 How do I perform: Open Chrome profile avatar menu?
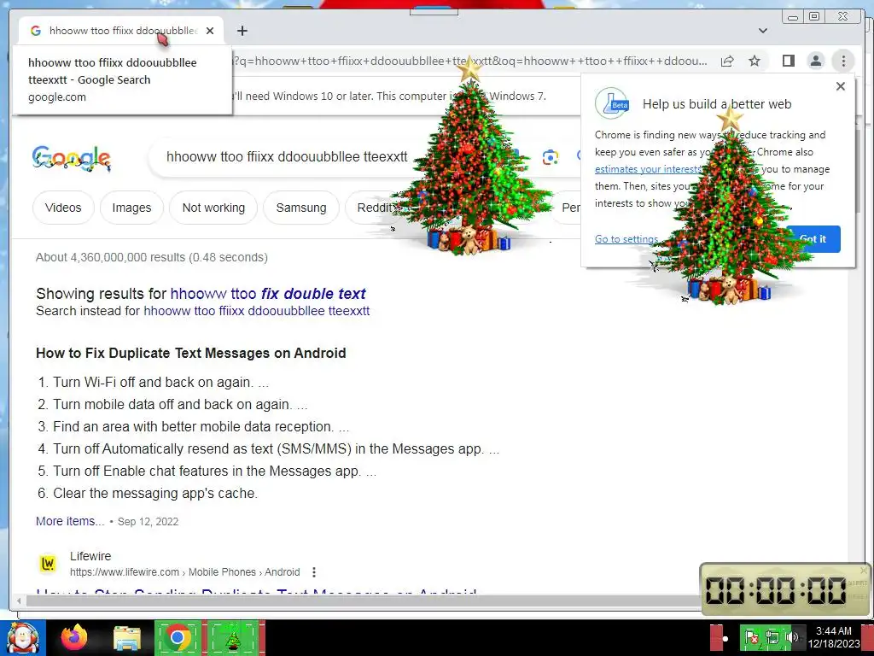815,61
